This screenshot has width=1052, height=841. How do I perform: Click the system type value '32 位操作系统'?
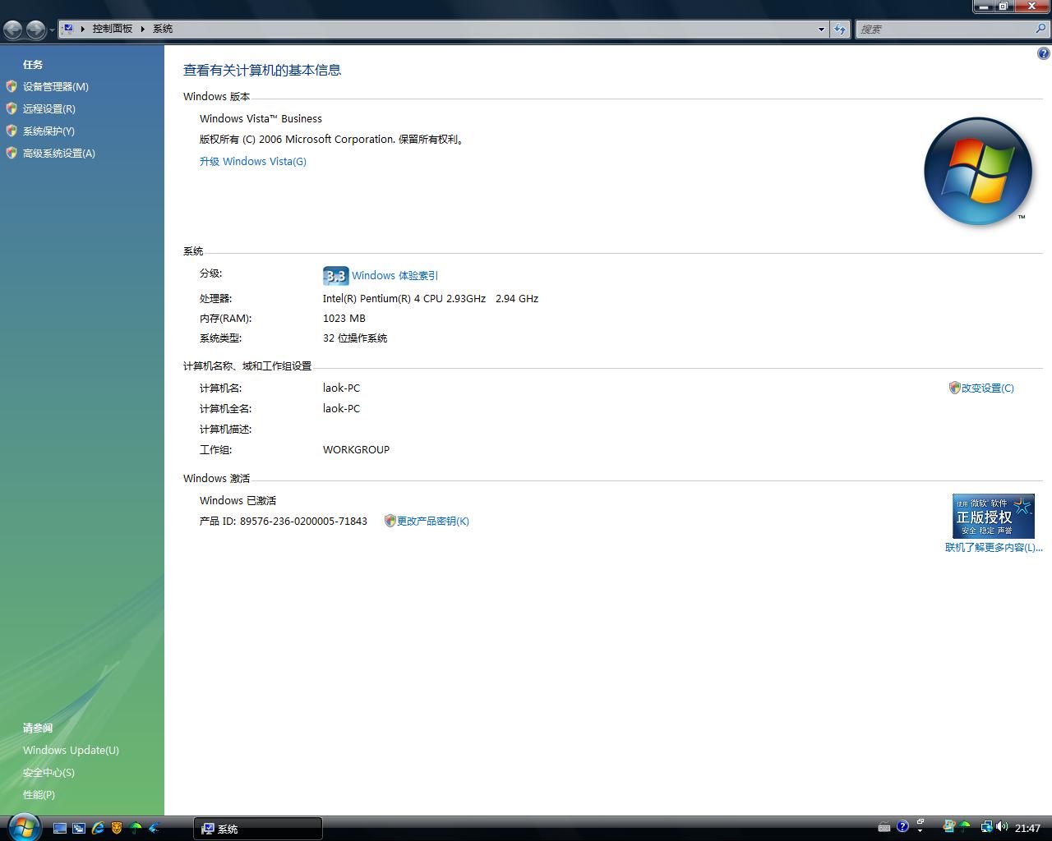point(355,338)
